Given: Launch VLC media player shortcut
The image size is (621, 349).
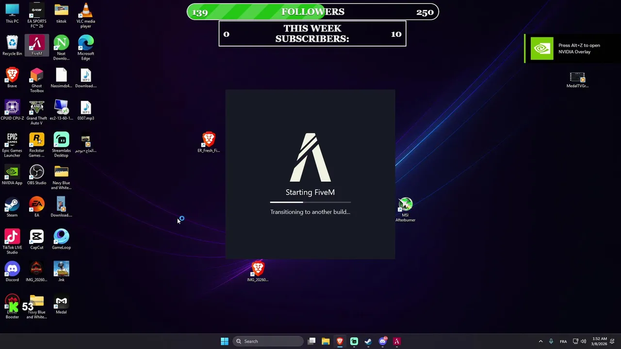Looking at the screenshot, I should point(86,16).
